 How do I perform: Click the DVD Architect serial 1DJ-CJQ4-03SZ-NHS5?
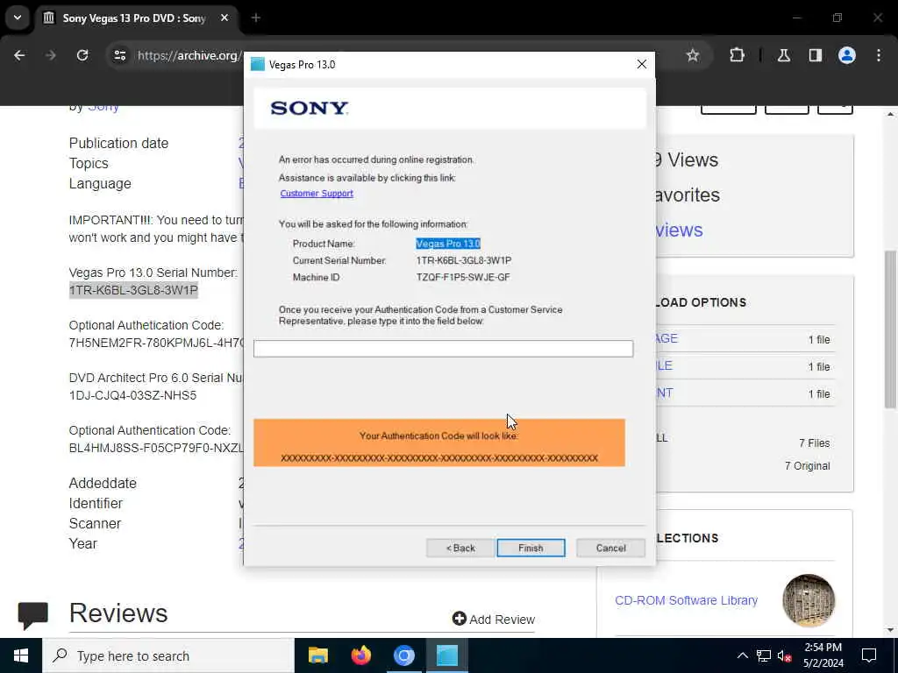(x=132, y=395)
